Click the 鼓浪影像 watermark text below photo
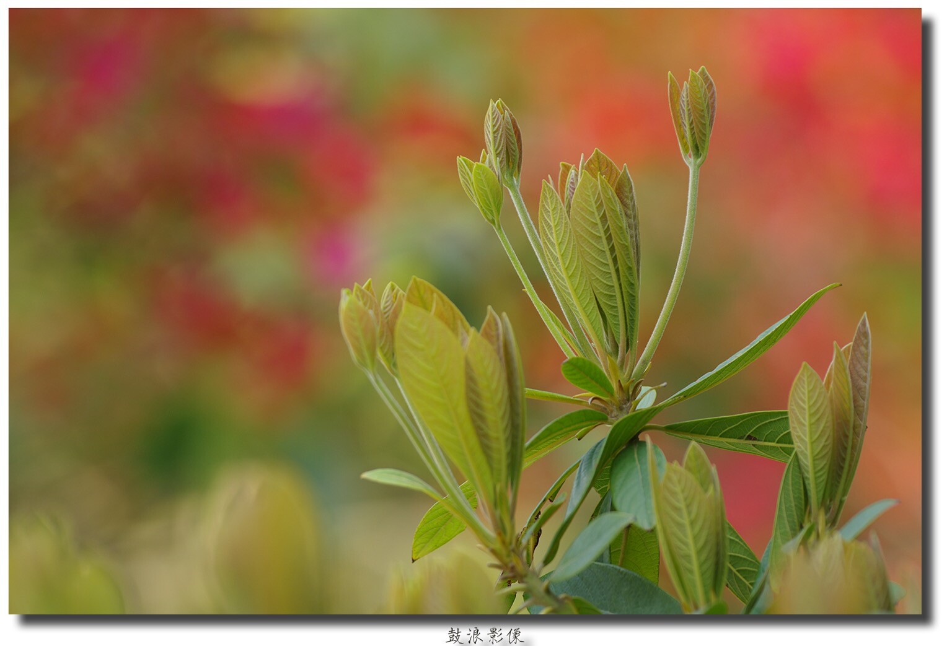 point(484,635)
